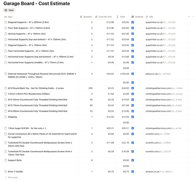Uncheck Ordered for Shipping row
The height and width of the screenshot is (182, 196).
132,117
